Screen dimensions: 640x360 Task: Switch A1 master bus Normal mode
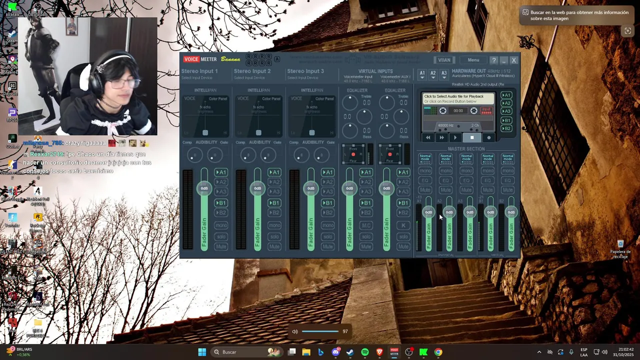point(425,158)
